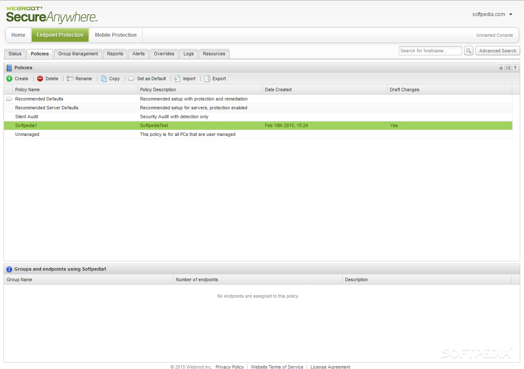Open the Group Management tab
Viewport: 524px width, 369px height.
tap(78, 54)
